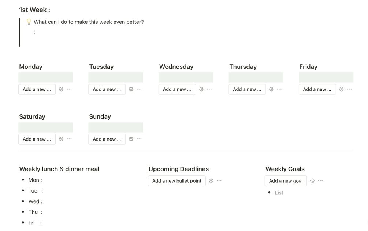Click gear icon under Thursday
This screenshot has height=231, width=368.
pyautogui.click(x=271, y=89)
